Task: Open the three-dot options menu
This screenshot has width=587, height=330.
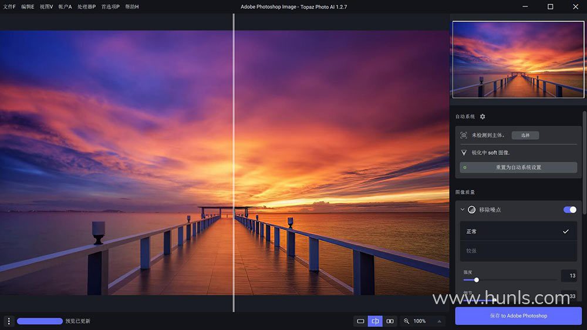Action: 9,321
